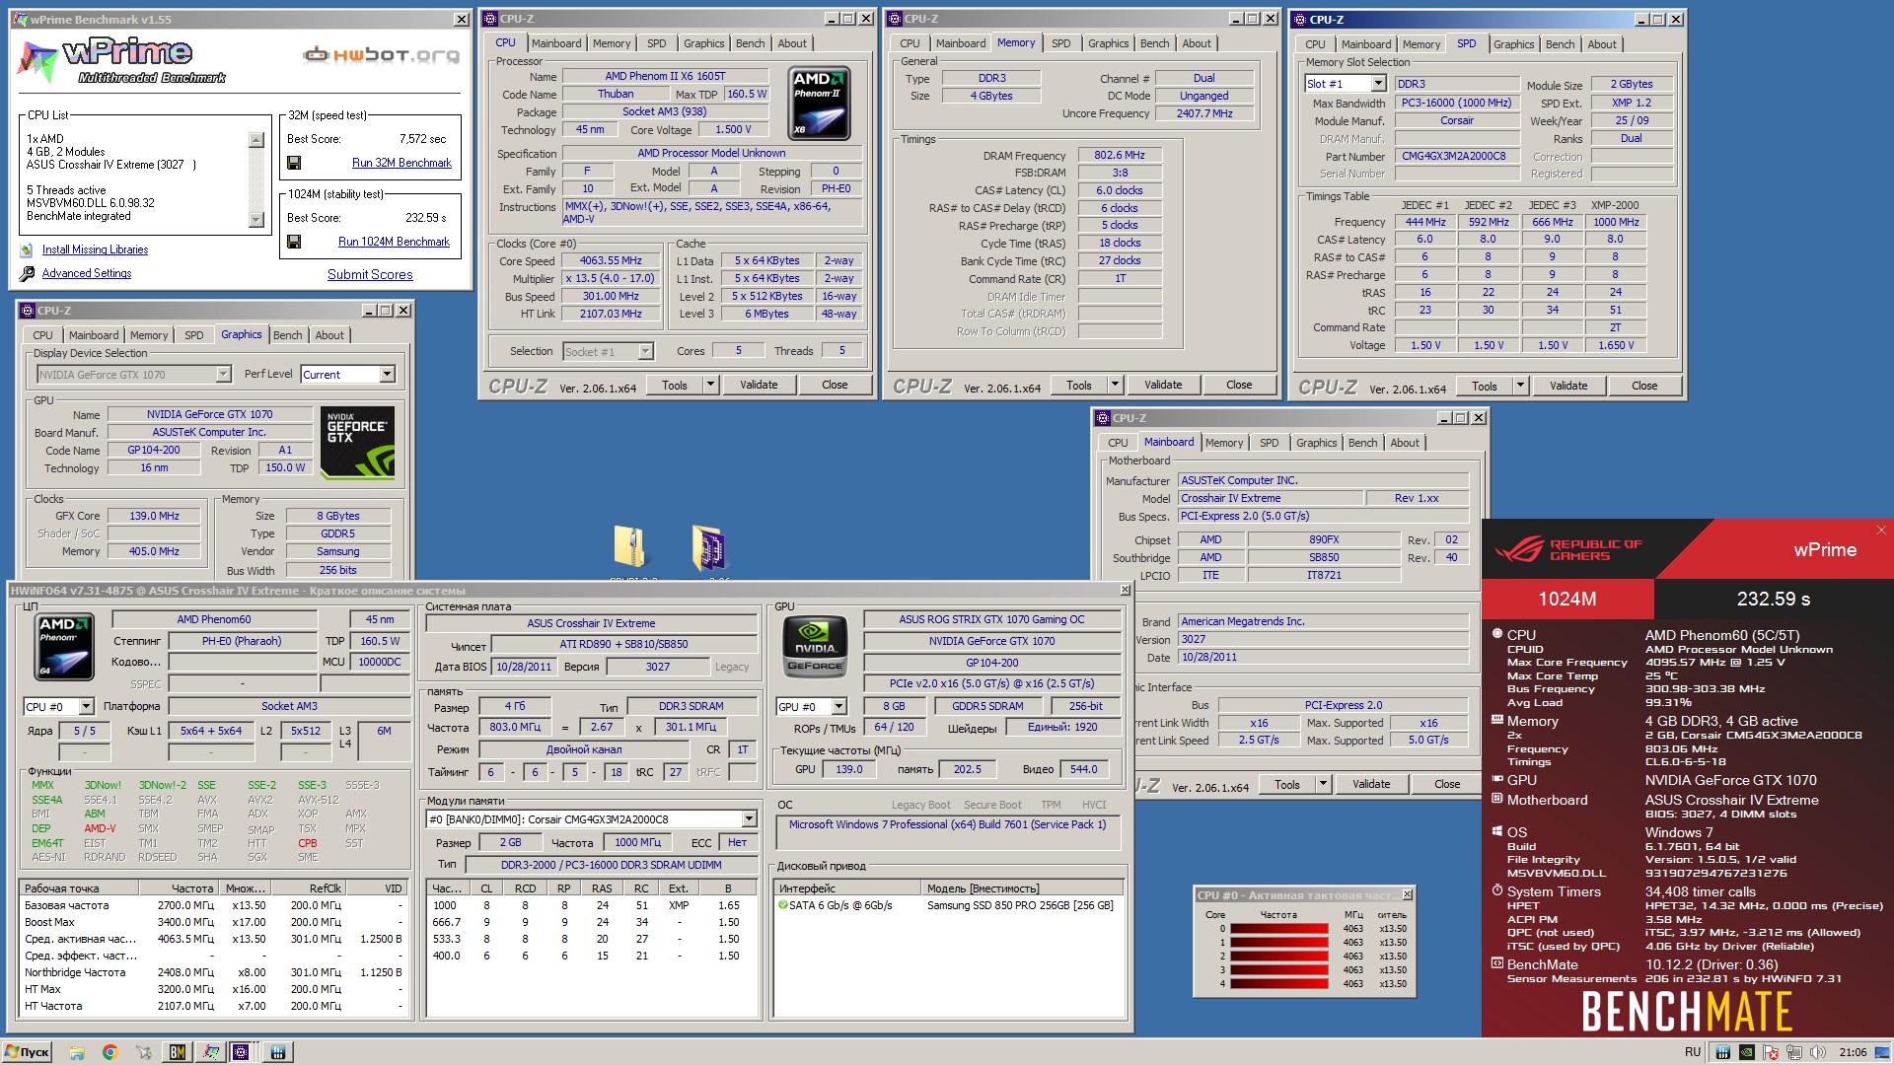1894x1065 pixels.
Task: Open SPD tab in the CPU-Z Memory window
Action: [x=1060, y=43]
